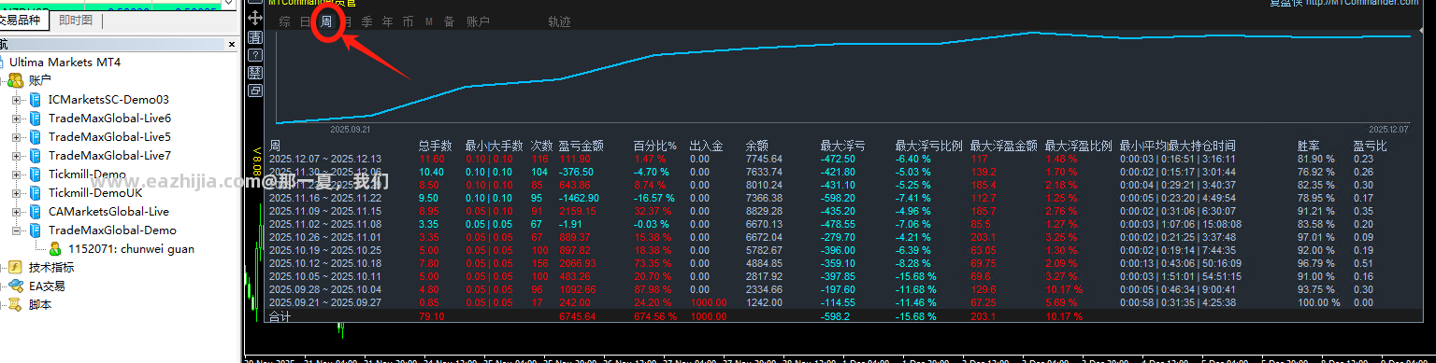
Task: Click the user icon beside 1152071
Action: [x=55, y=248]
